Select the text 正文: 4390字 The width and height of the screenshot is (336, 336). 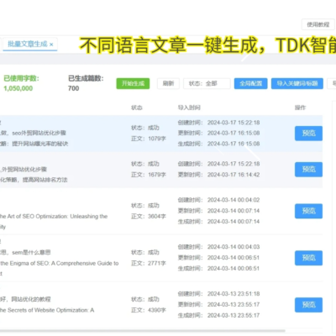(149, 310)
